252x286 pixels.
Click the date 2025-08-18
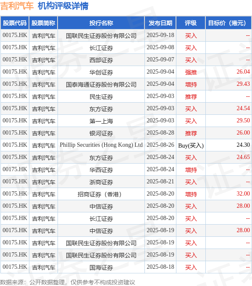(x=160, y=267)
